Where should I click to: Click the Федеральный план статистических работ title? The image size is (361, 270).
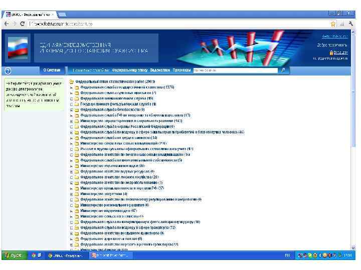click(115, 81)
